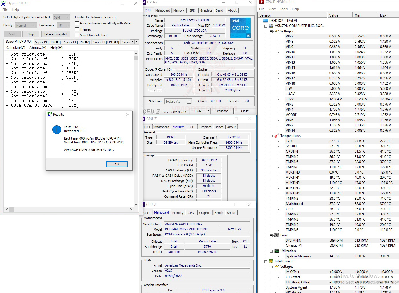Click OK in the Results dialog
399x293 pixels.
(117, 164)
